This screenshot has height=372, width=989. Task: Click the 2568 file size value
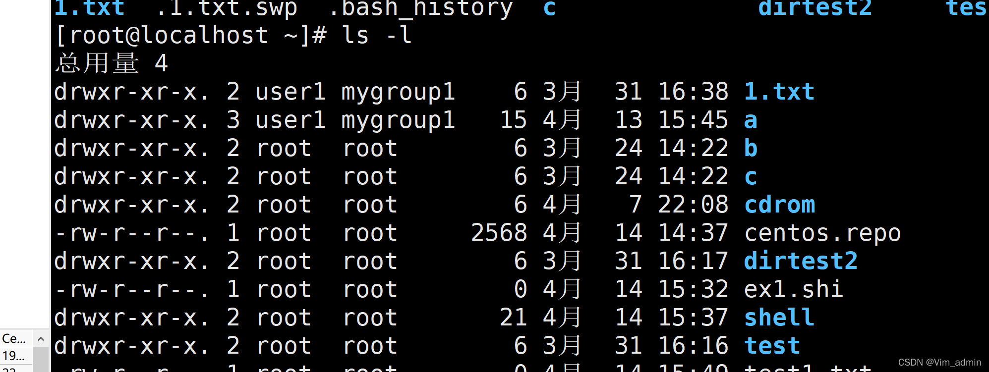tap(499, 233)
